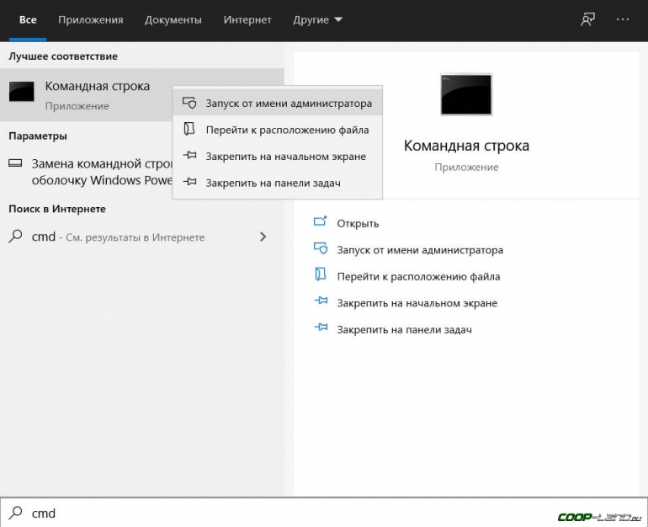Click the shield icon in context menu
The height and width of the screenshot is (527, 648).
[189, 104]
